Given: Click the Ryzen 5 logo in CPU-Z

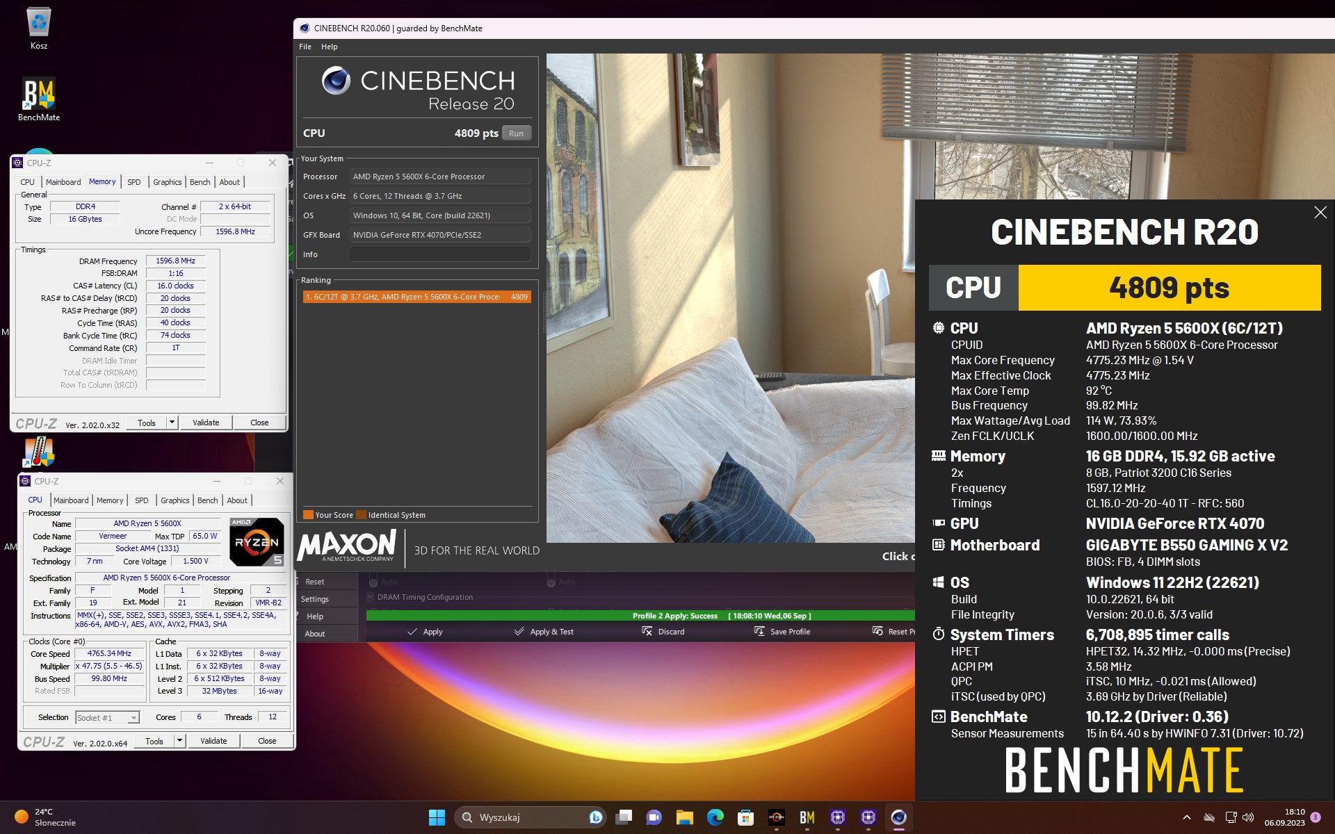Looking at the screenshot, I should tap(257, 541).
